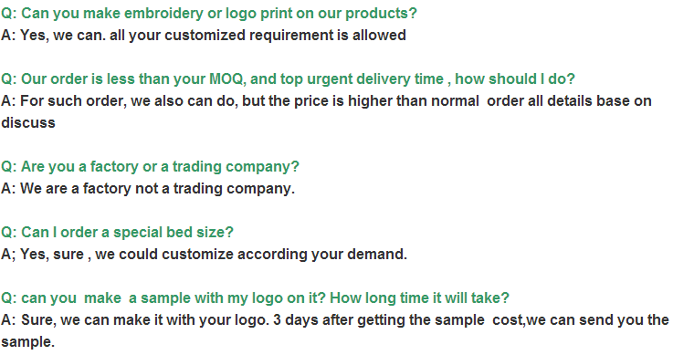This screenshot has width=673, height=355.
Task: Click answer about customizing according demand
Action: (204, 255)
